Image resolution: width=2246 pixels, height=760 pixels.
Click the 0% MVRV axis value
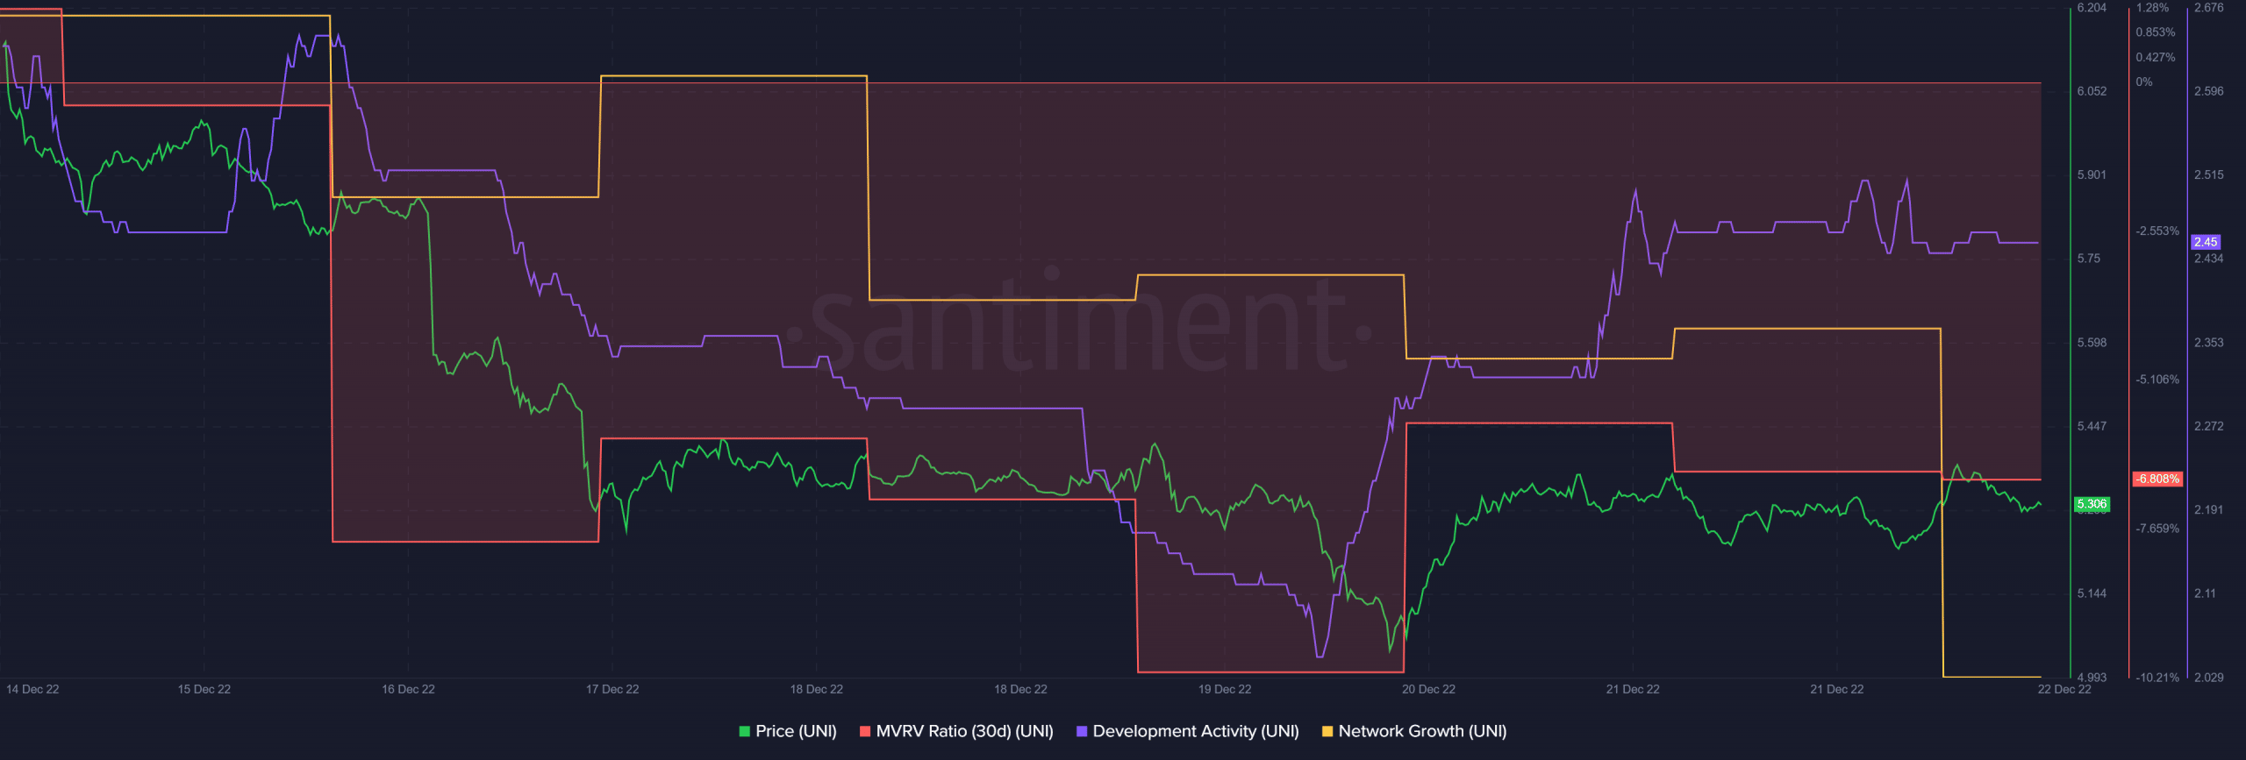[2144, 82]
